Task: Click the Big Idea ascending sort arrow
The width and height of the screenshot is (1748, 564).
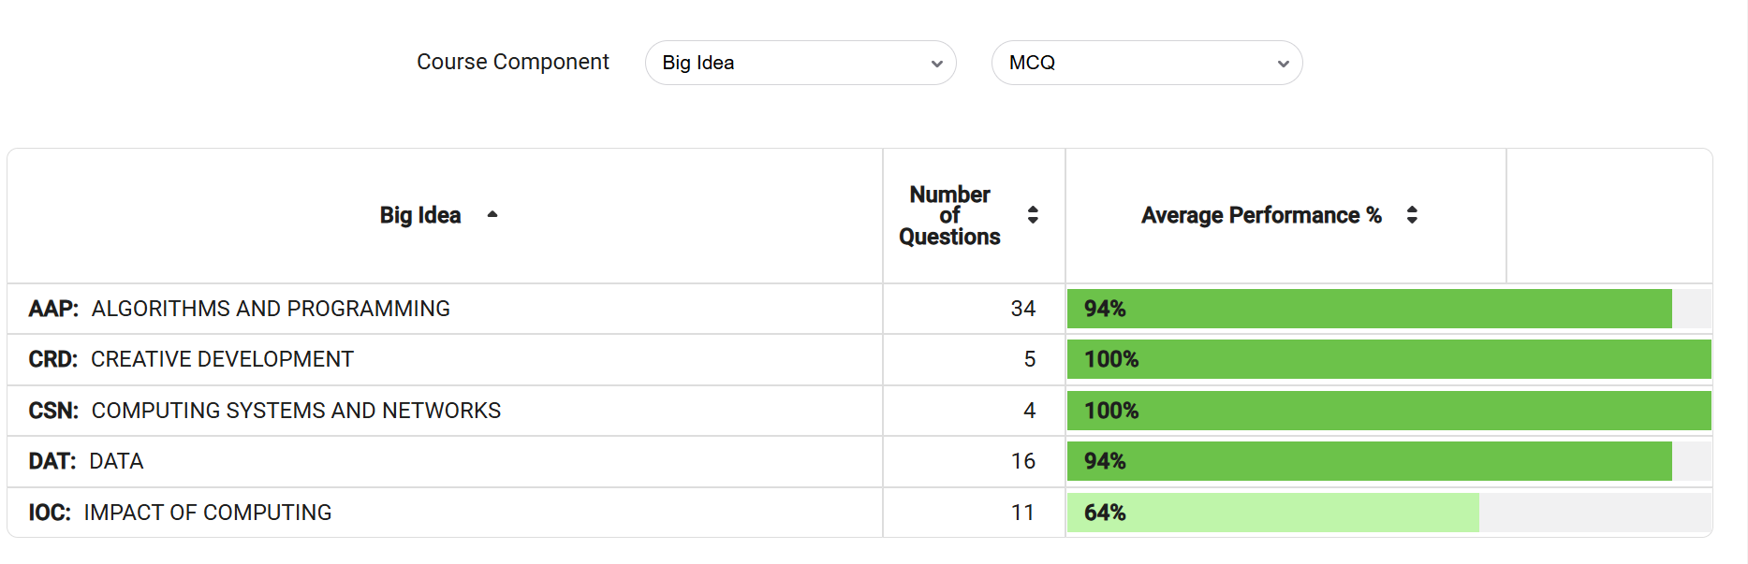Action: tap(492, 215)
